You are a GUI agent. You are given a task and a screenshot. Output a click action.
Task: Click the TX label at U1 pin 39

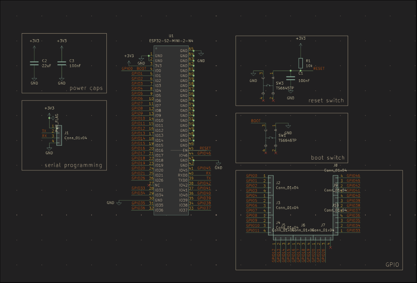coord(209,178)
